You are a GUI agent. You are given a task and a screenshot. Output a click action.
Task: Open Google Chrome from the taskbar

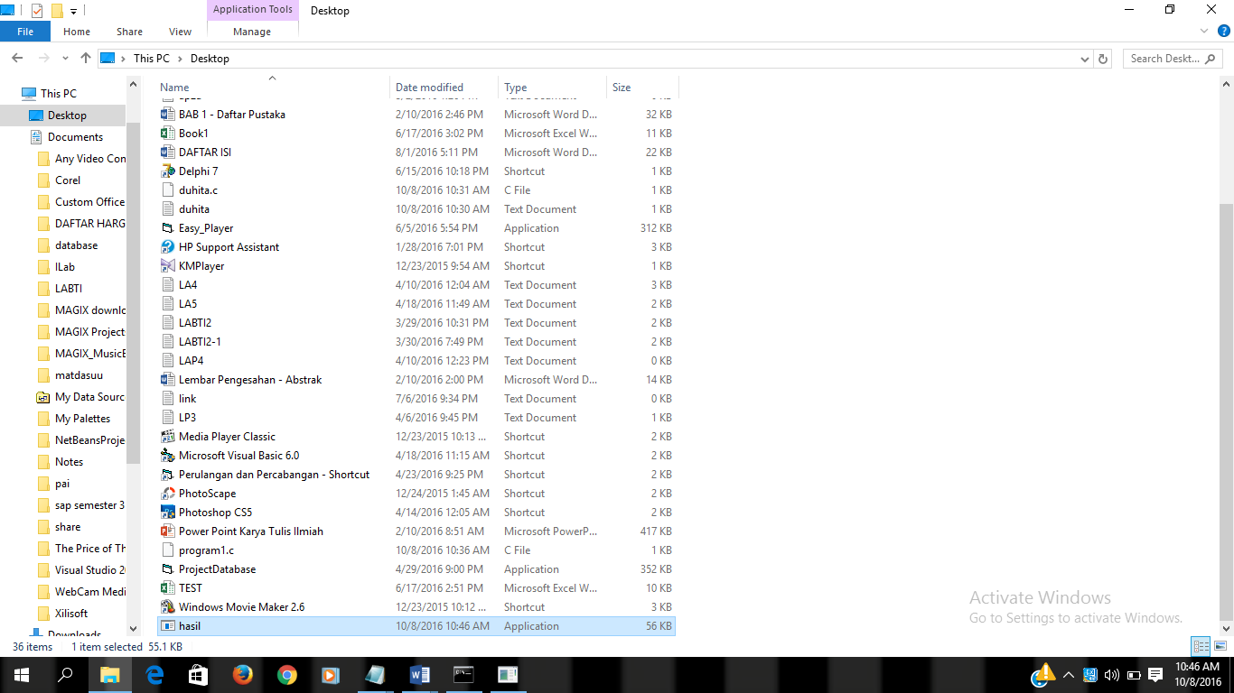click(286, 674)
